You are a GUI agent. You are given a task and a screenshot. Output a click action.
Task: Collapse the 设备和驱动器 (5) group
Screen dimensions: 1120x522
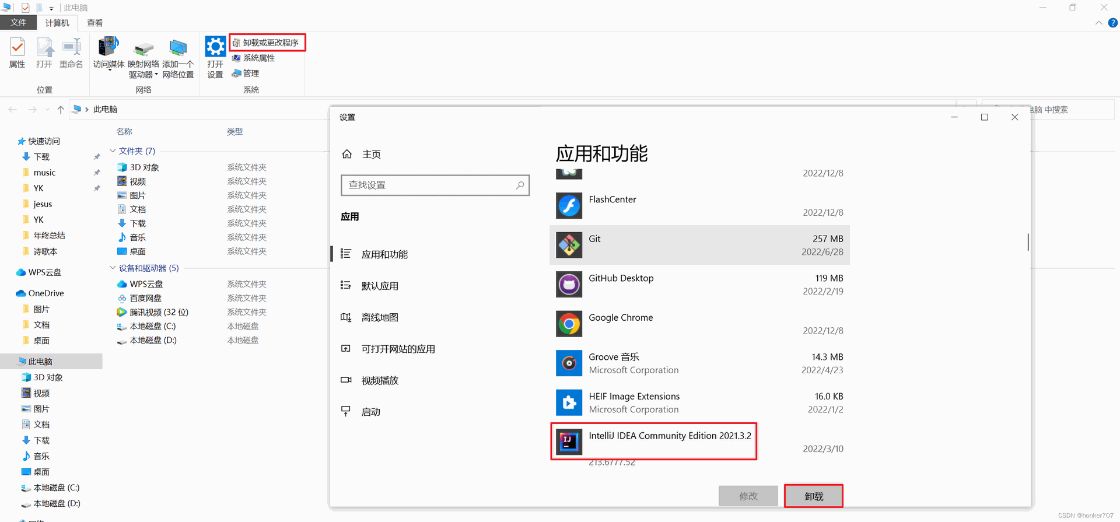point(113,268)
